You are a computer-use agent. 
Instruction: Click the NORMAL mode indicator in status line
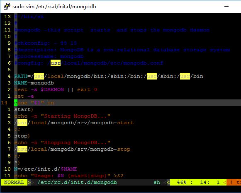(14, 182)
